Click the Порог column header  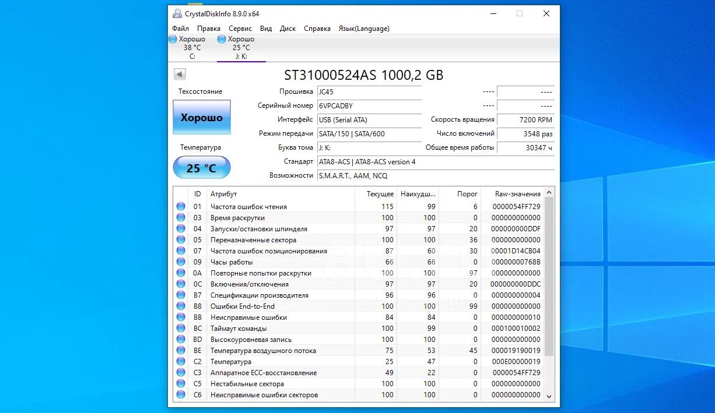(x=460, y=194)
